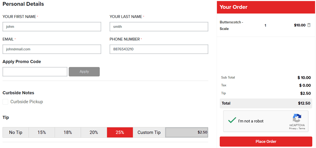The height and width of the screenshot is (148, 316).
Task: Toggle the Curbside Pickup checkbox
Action: (5, 102)
